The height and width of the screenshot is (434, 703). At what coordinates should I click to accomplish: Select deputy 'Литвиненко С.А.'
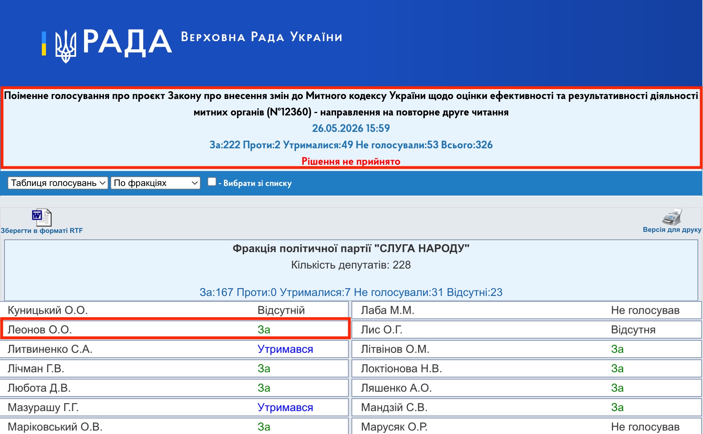click(50, 349)
